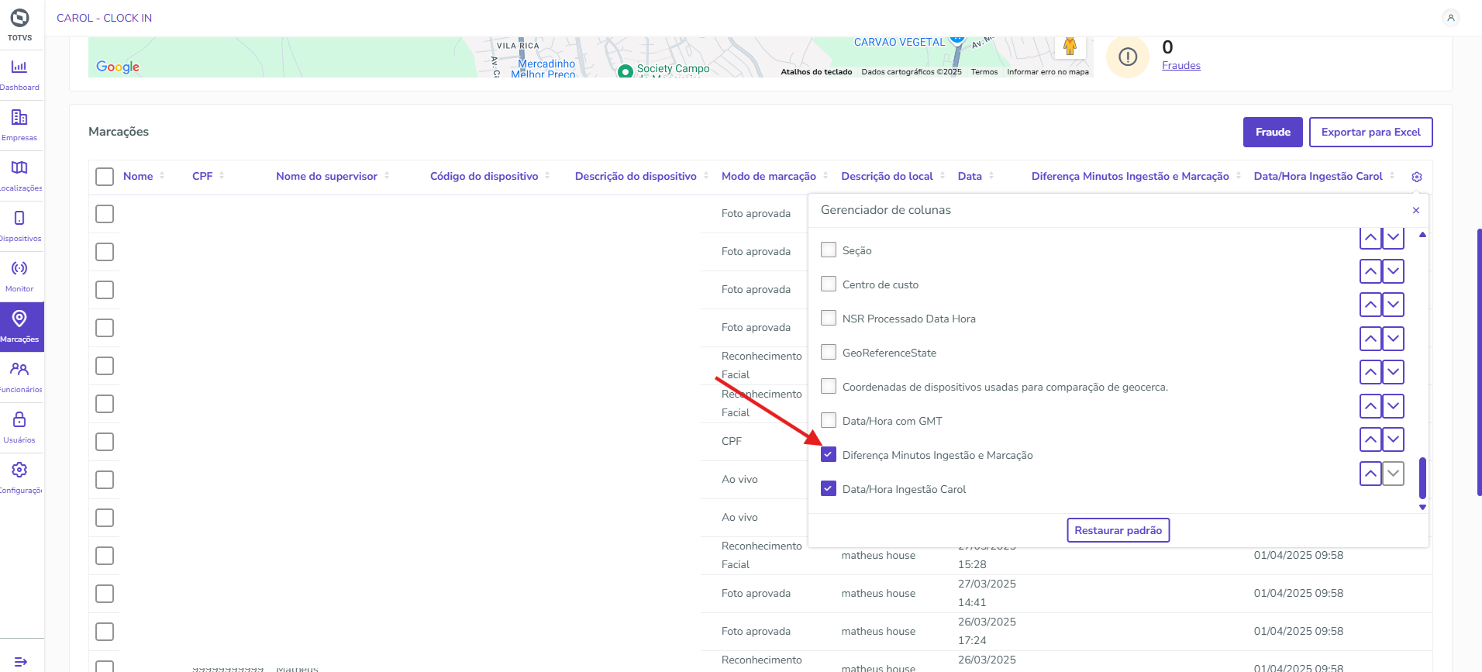Sort table by Nome column
1482x672 pixels.
[x=138, y=177]
